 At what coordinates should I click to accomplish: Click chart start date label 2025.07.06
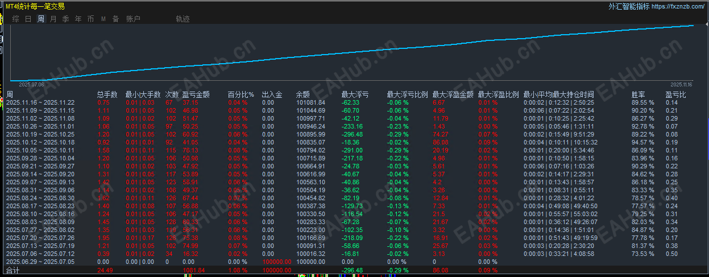click(31, 84)
